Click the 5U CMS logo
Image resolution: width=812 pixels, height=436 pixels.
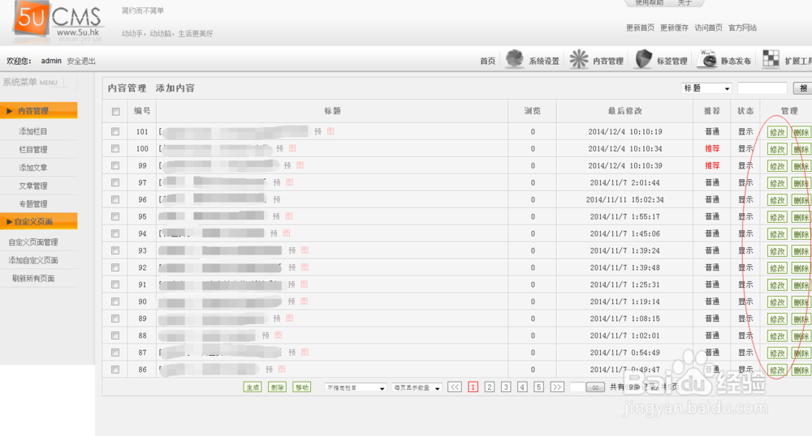[58, 20]
